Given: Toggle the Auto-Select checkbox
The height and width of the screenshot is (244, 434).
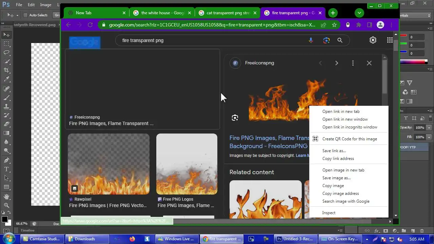Looking at the screenshot, I should coord(25,15).
